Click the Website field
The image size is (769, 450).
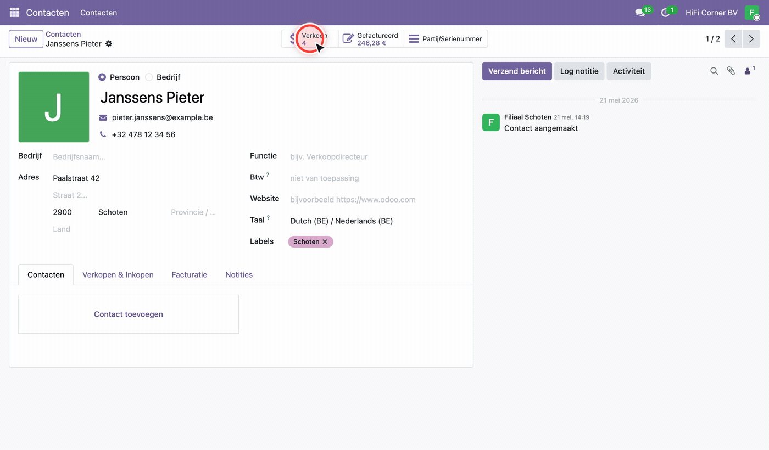376,200
